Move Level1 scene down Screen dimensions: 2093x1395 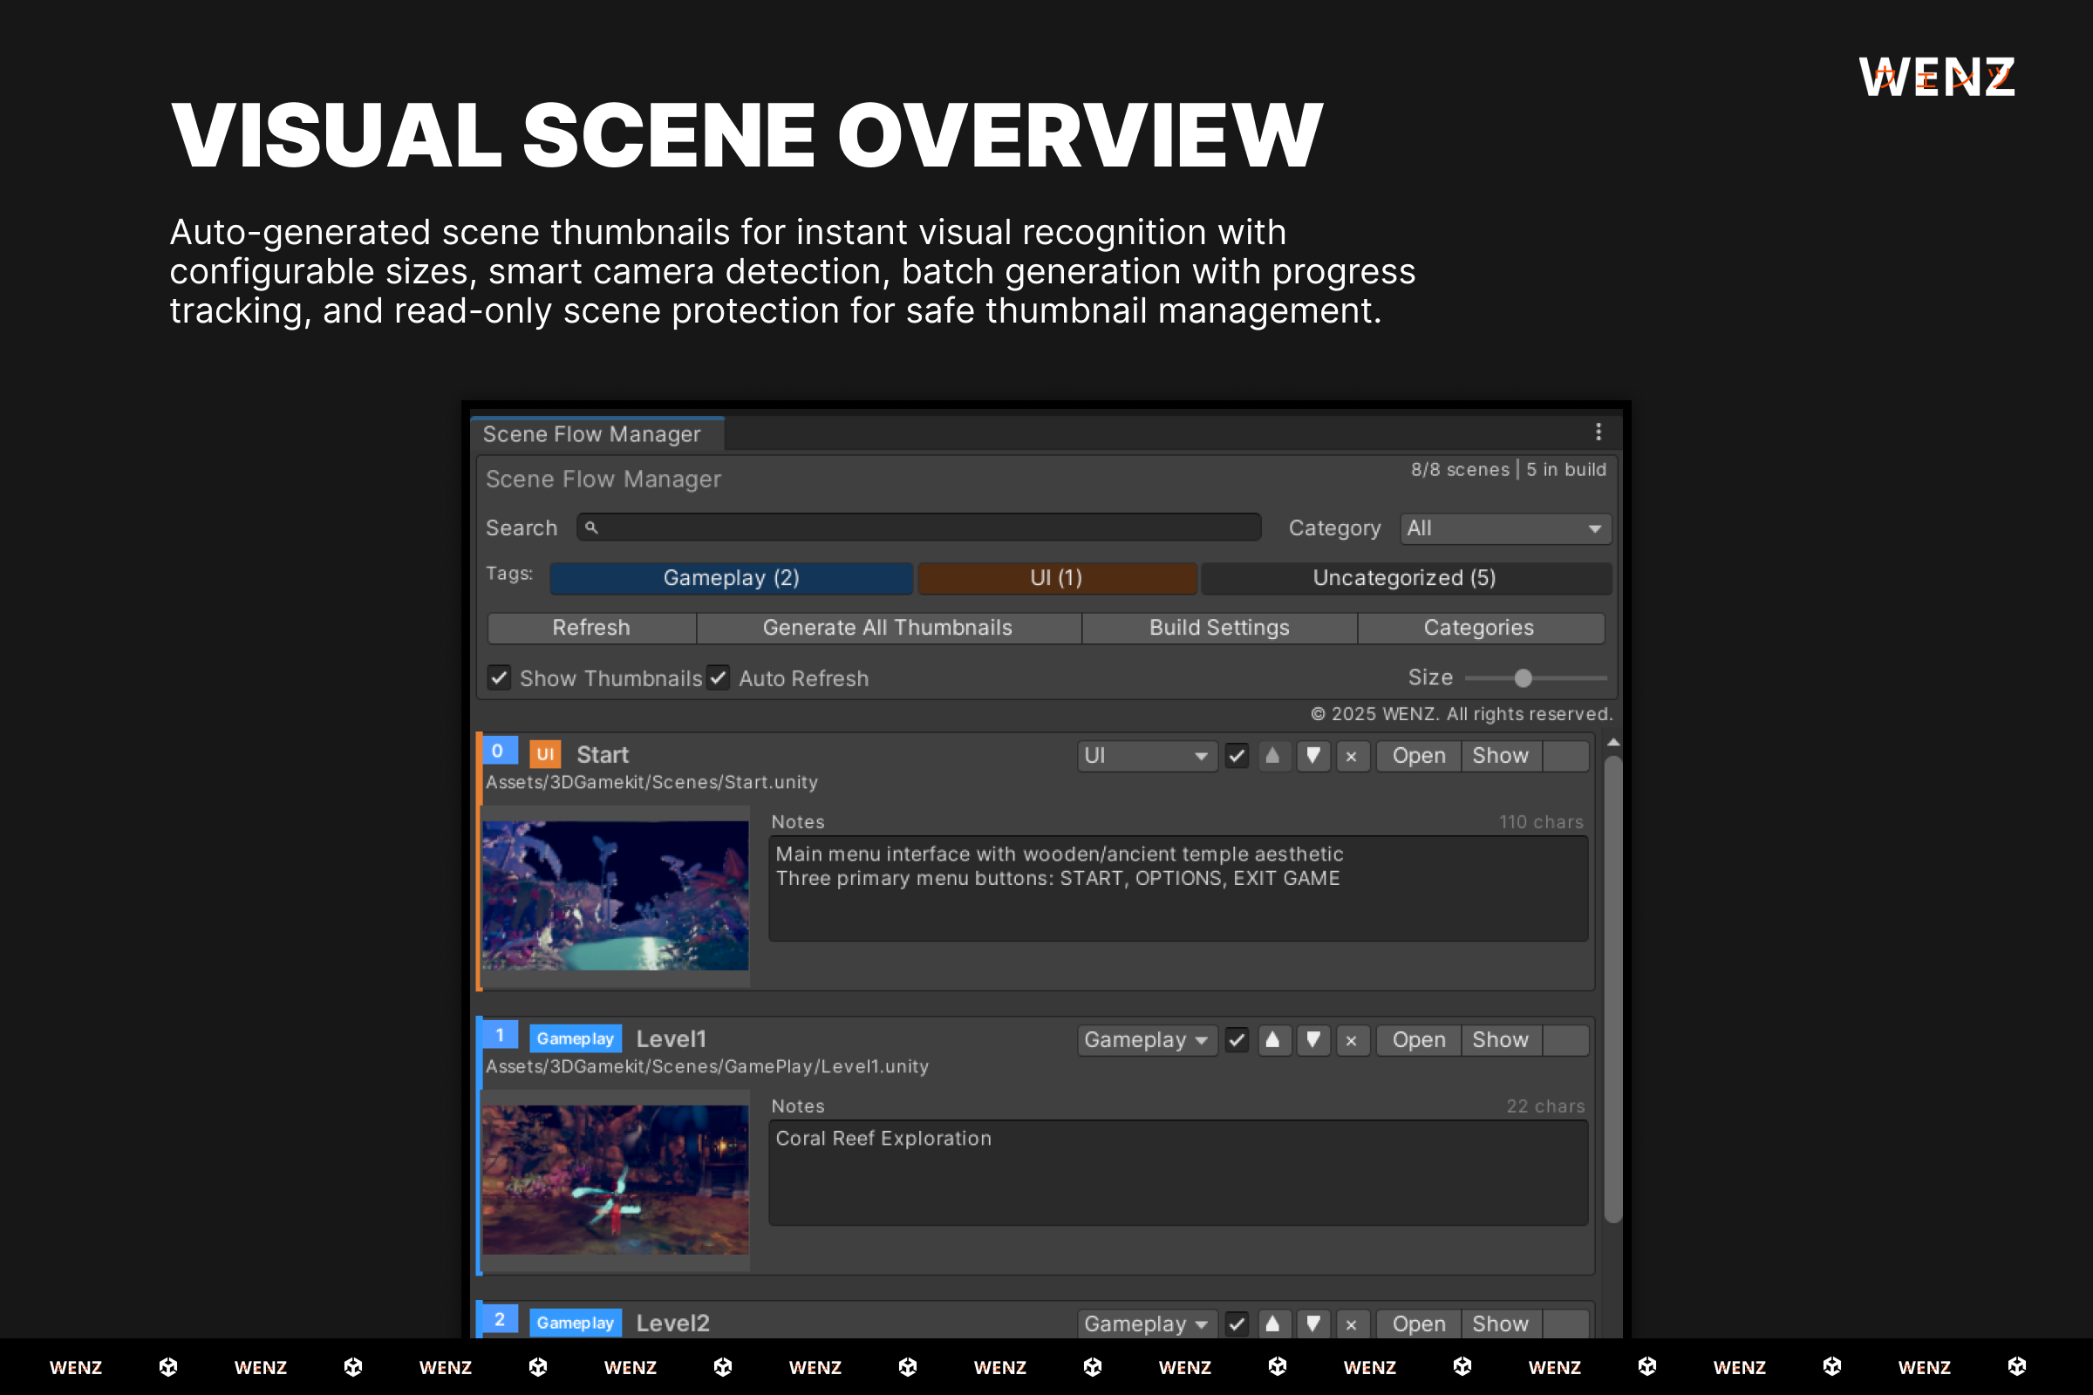point(1312,1039)
